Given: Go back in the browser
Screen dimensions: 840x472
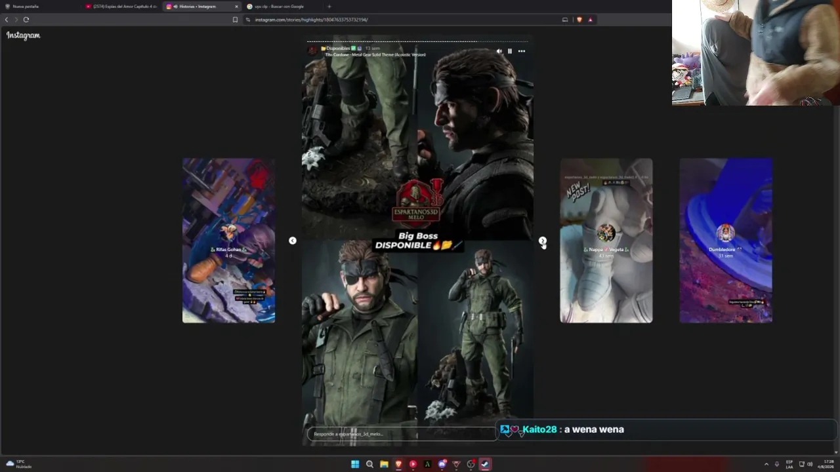Looking at the screenshot, I should [x=7, y=20].
